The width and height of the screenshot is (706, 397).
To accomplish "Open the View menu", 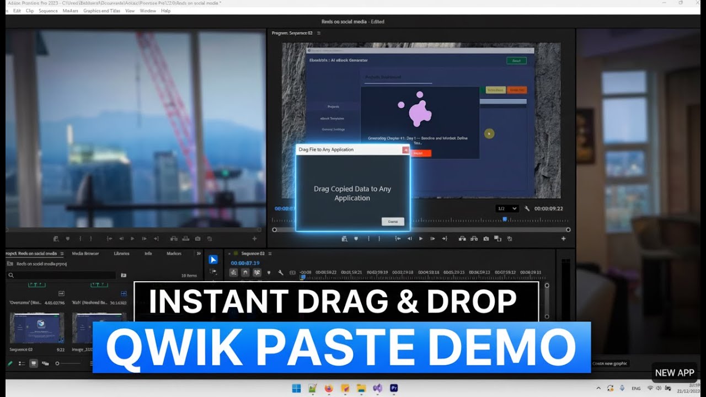I will 130,10.
